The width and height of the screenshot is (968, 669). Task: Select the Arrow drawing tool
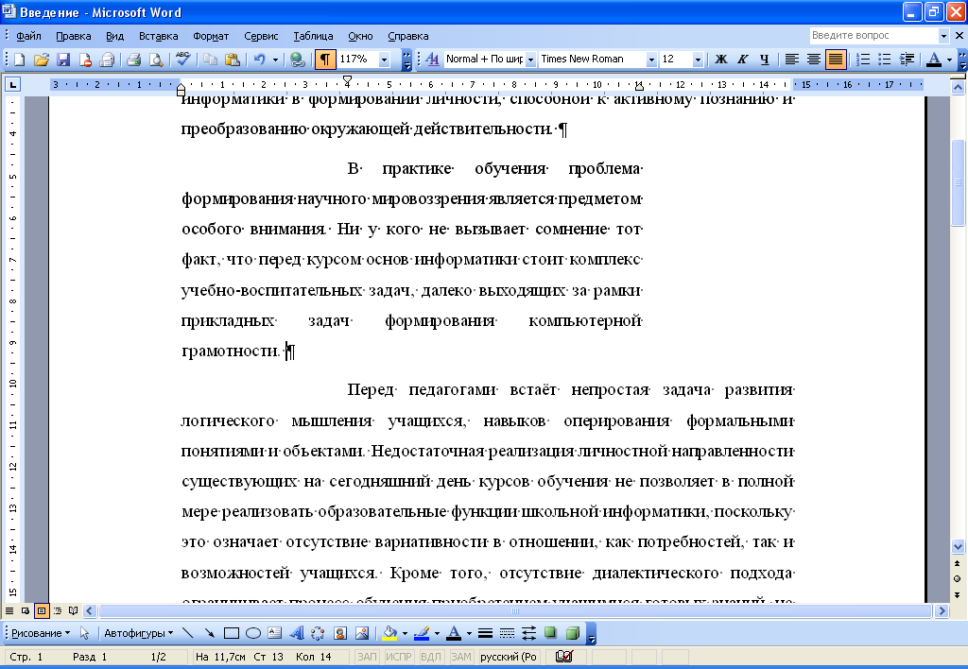[x=209, y=632]
